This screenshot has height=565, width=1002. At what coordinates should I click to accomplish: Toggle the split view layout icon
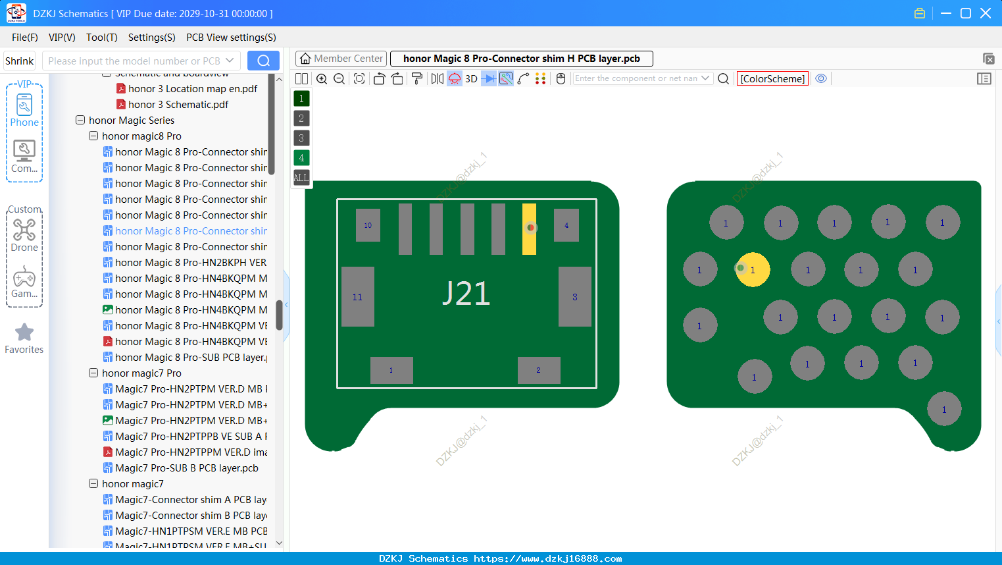(301, 78)
